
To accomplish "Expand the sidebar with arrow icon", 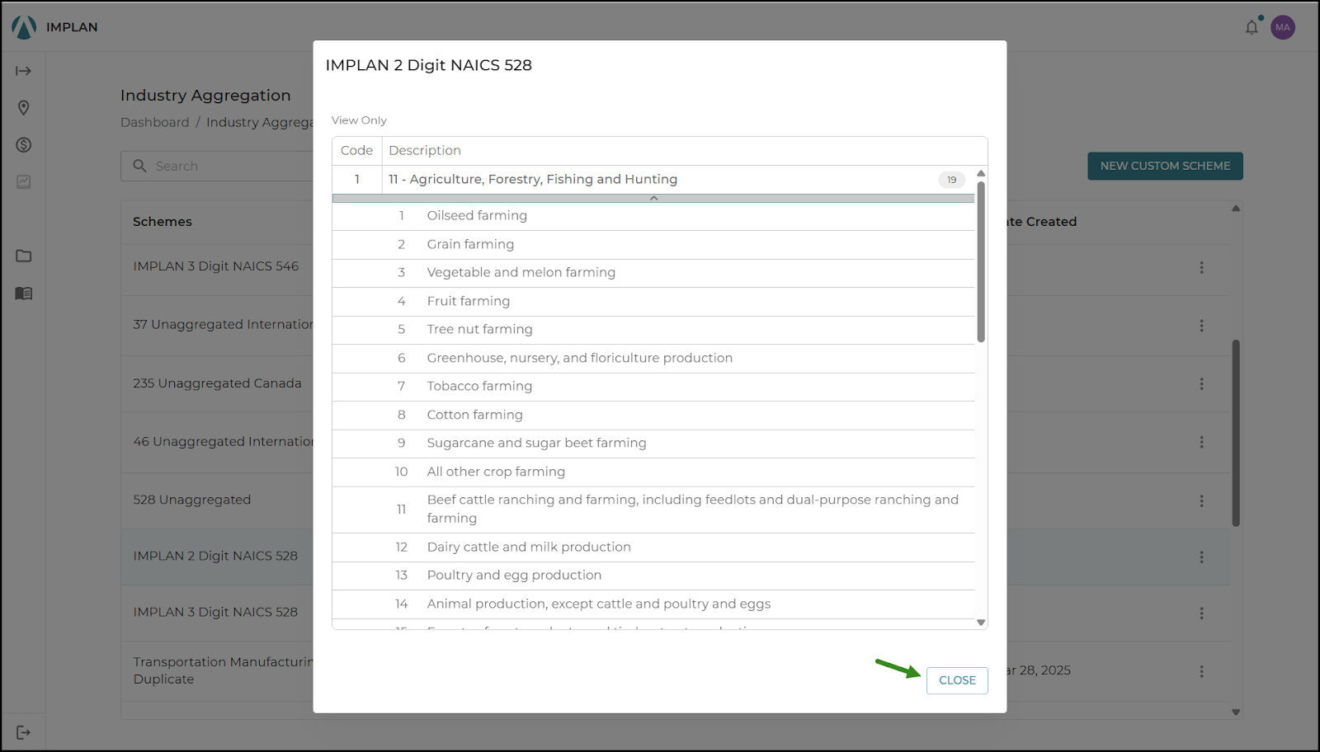I will (x=24, y=71).
